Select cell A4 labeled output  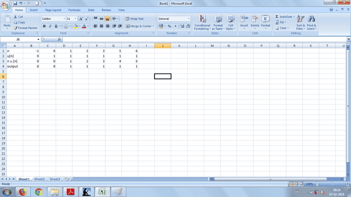pyautogui.click(x=15, y=66)
